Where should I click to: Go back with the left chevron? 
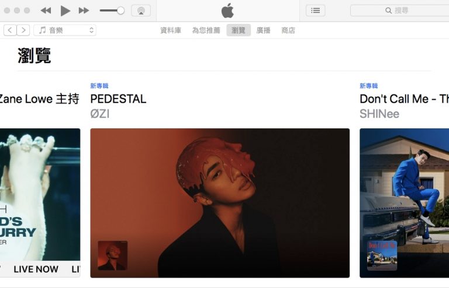point(10,30)
